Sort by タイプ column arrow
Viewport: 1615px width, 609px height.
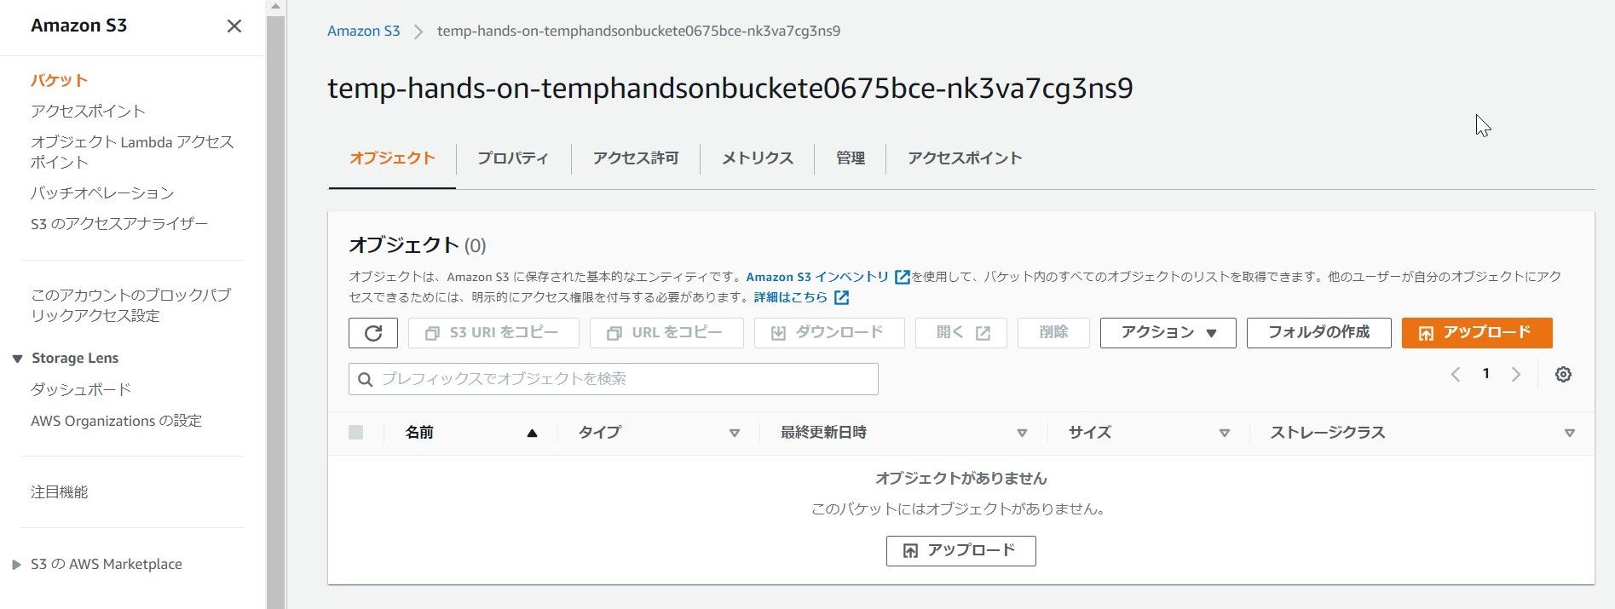point(734,434)
